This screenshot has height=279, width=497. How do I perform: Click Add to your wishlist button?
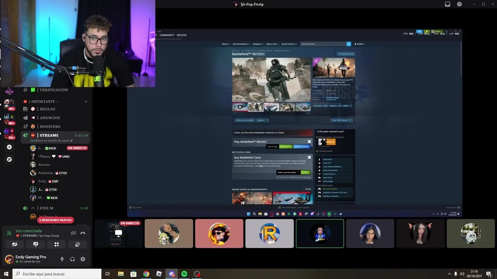tap(245, 120)
